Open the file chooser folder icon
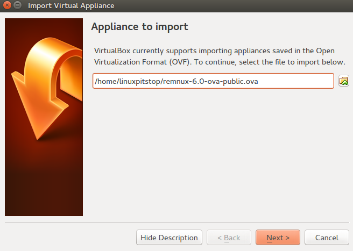353x251 pixels. [343, 81]
